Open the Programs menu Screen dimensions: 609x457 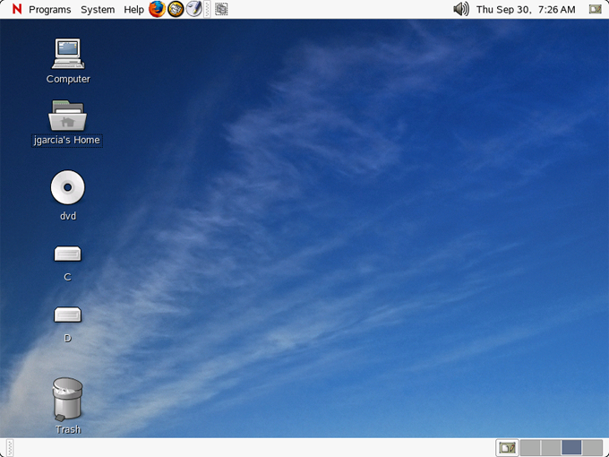50,9
